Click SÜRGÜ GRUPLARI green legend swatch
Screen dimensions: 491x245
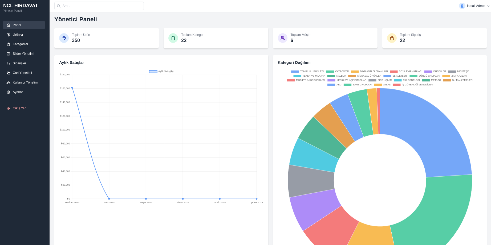(x=413, y=76)
